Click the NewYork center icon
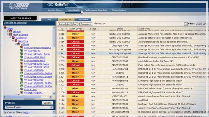The width and height of the screenshot is (209, 117). 16,41
